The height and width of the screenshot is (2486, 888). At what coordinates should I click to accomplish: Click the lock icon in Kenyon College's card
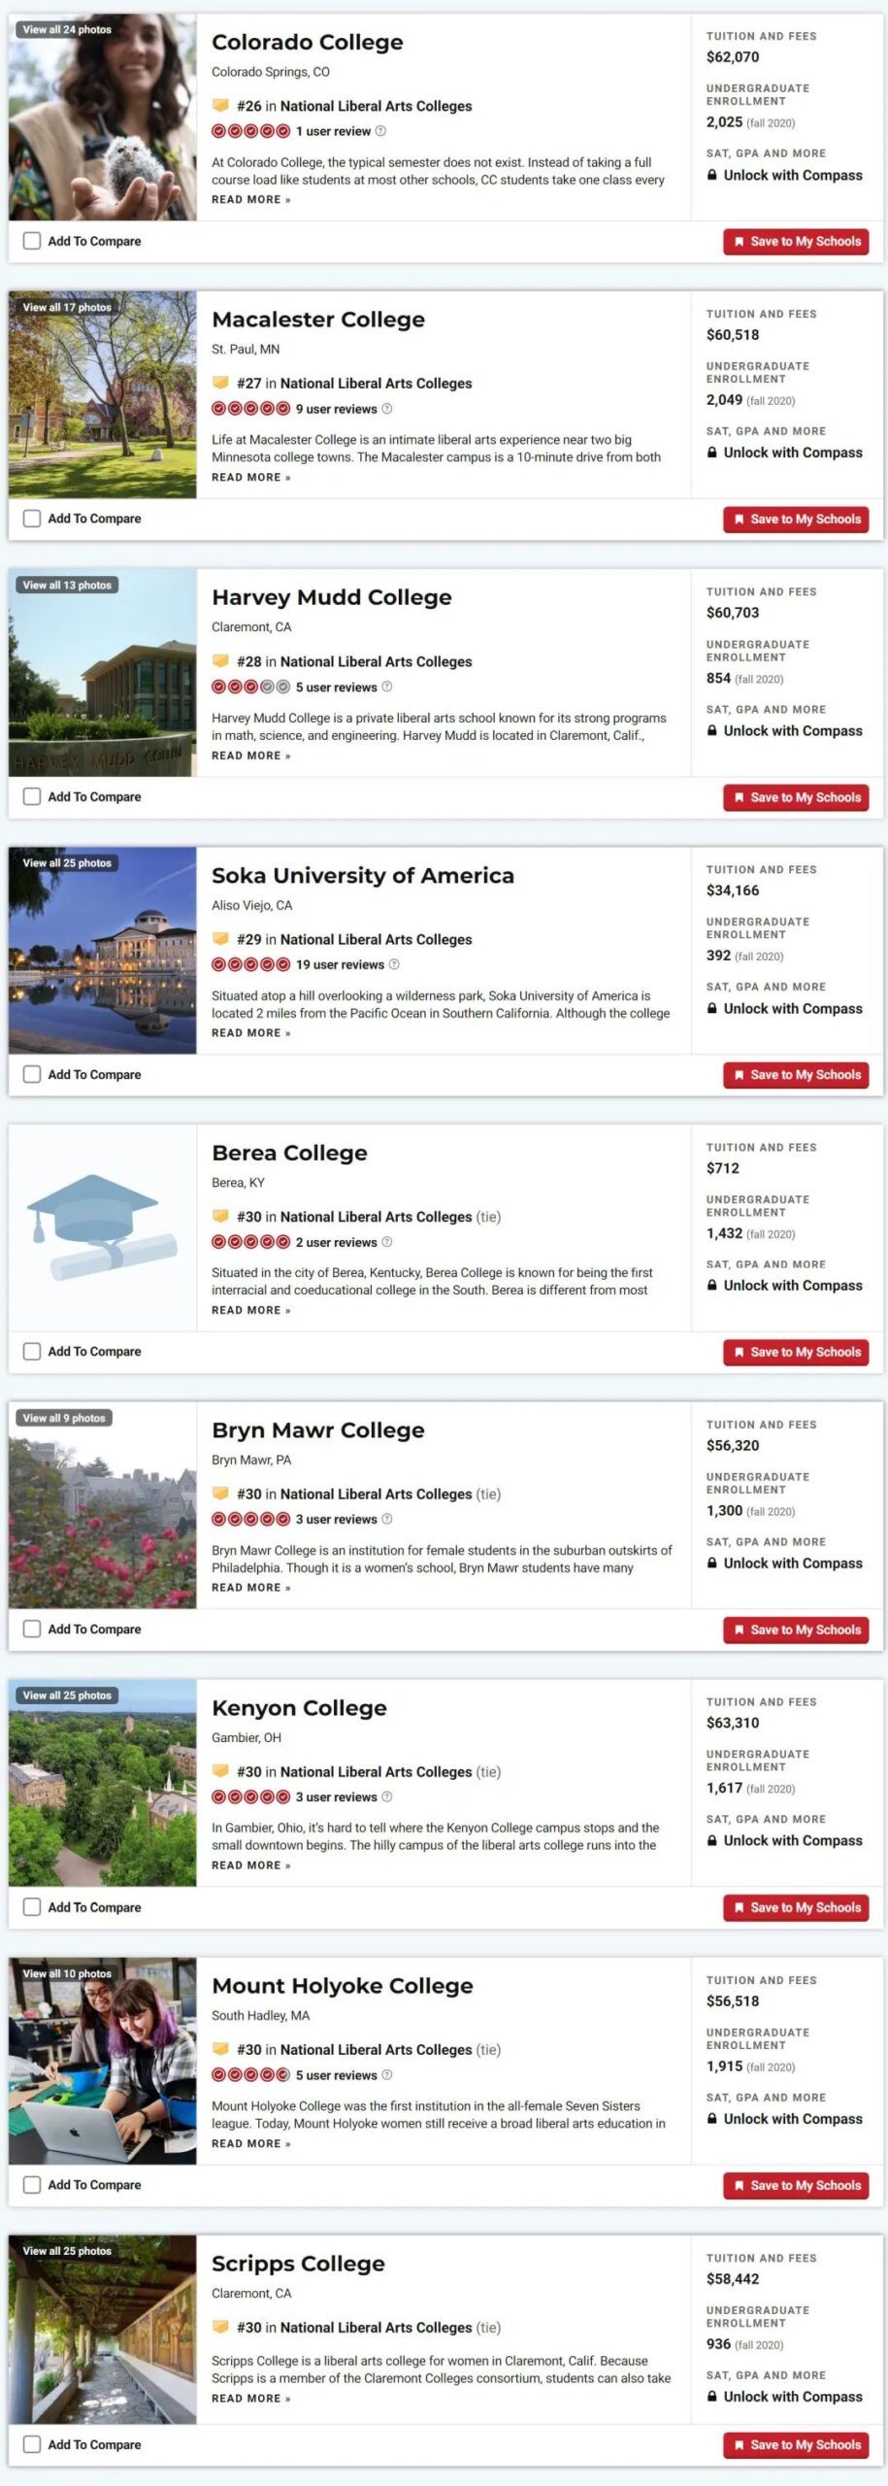coord(712,1841)
